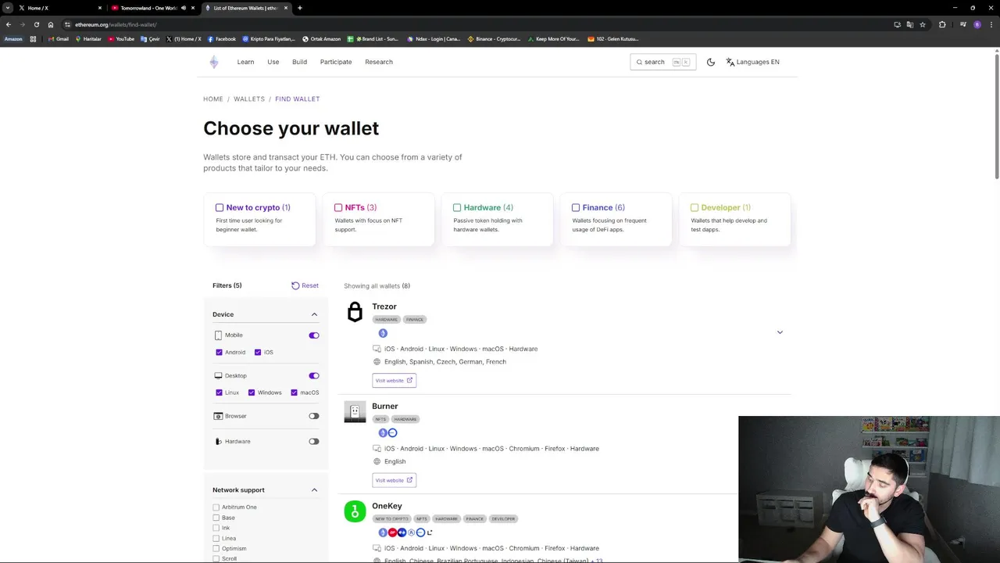
Task: Uncheck the Linux checkbox
Action: [x=219, y=393]
